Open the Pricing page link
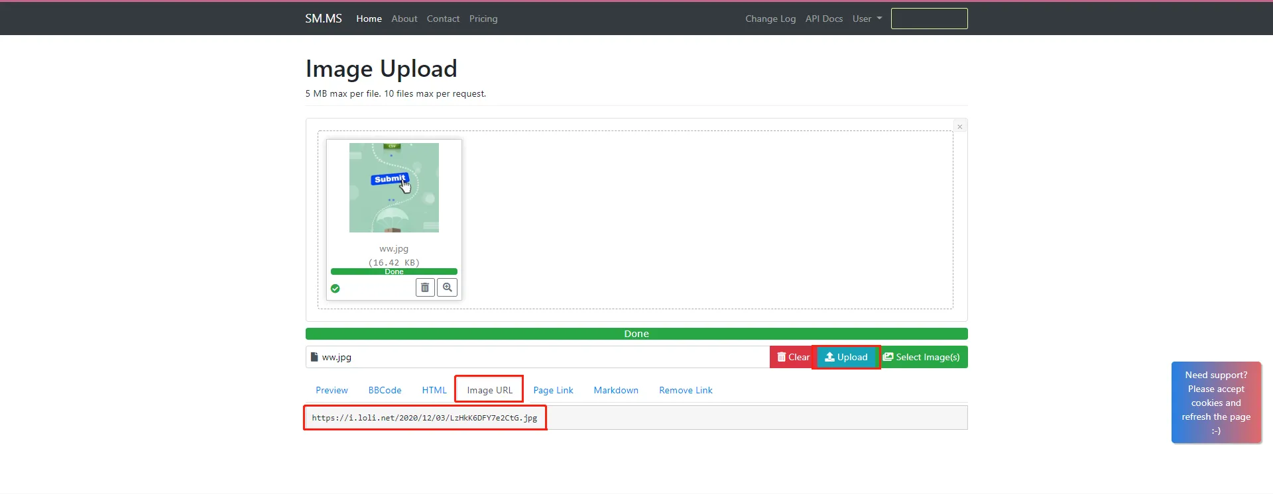Screen dimensions: 1273x494 coord(483,19)
